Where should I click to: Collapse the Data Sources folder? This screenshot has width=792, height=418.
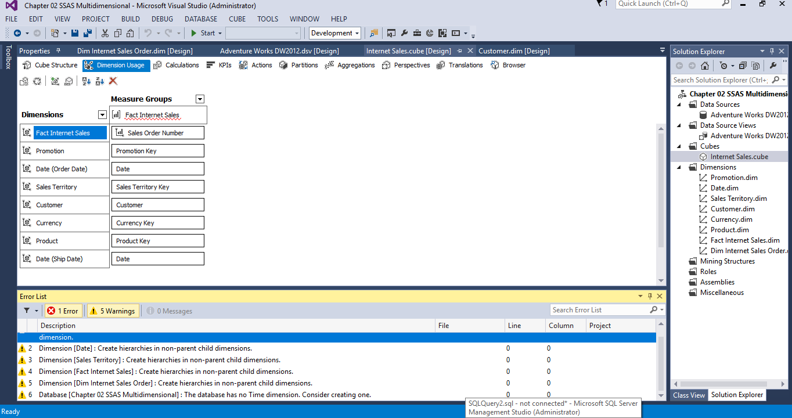click(x=680, y=105)
